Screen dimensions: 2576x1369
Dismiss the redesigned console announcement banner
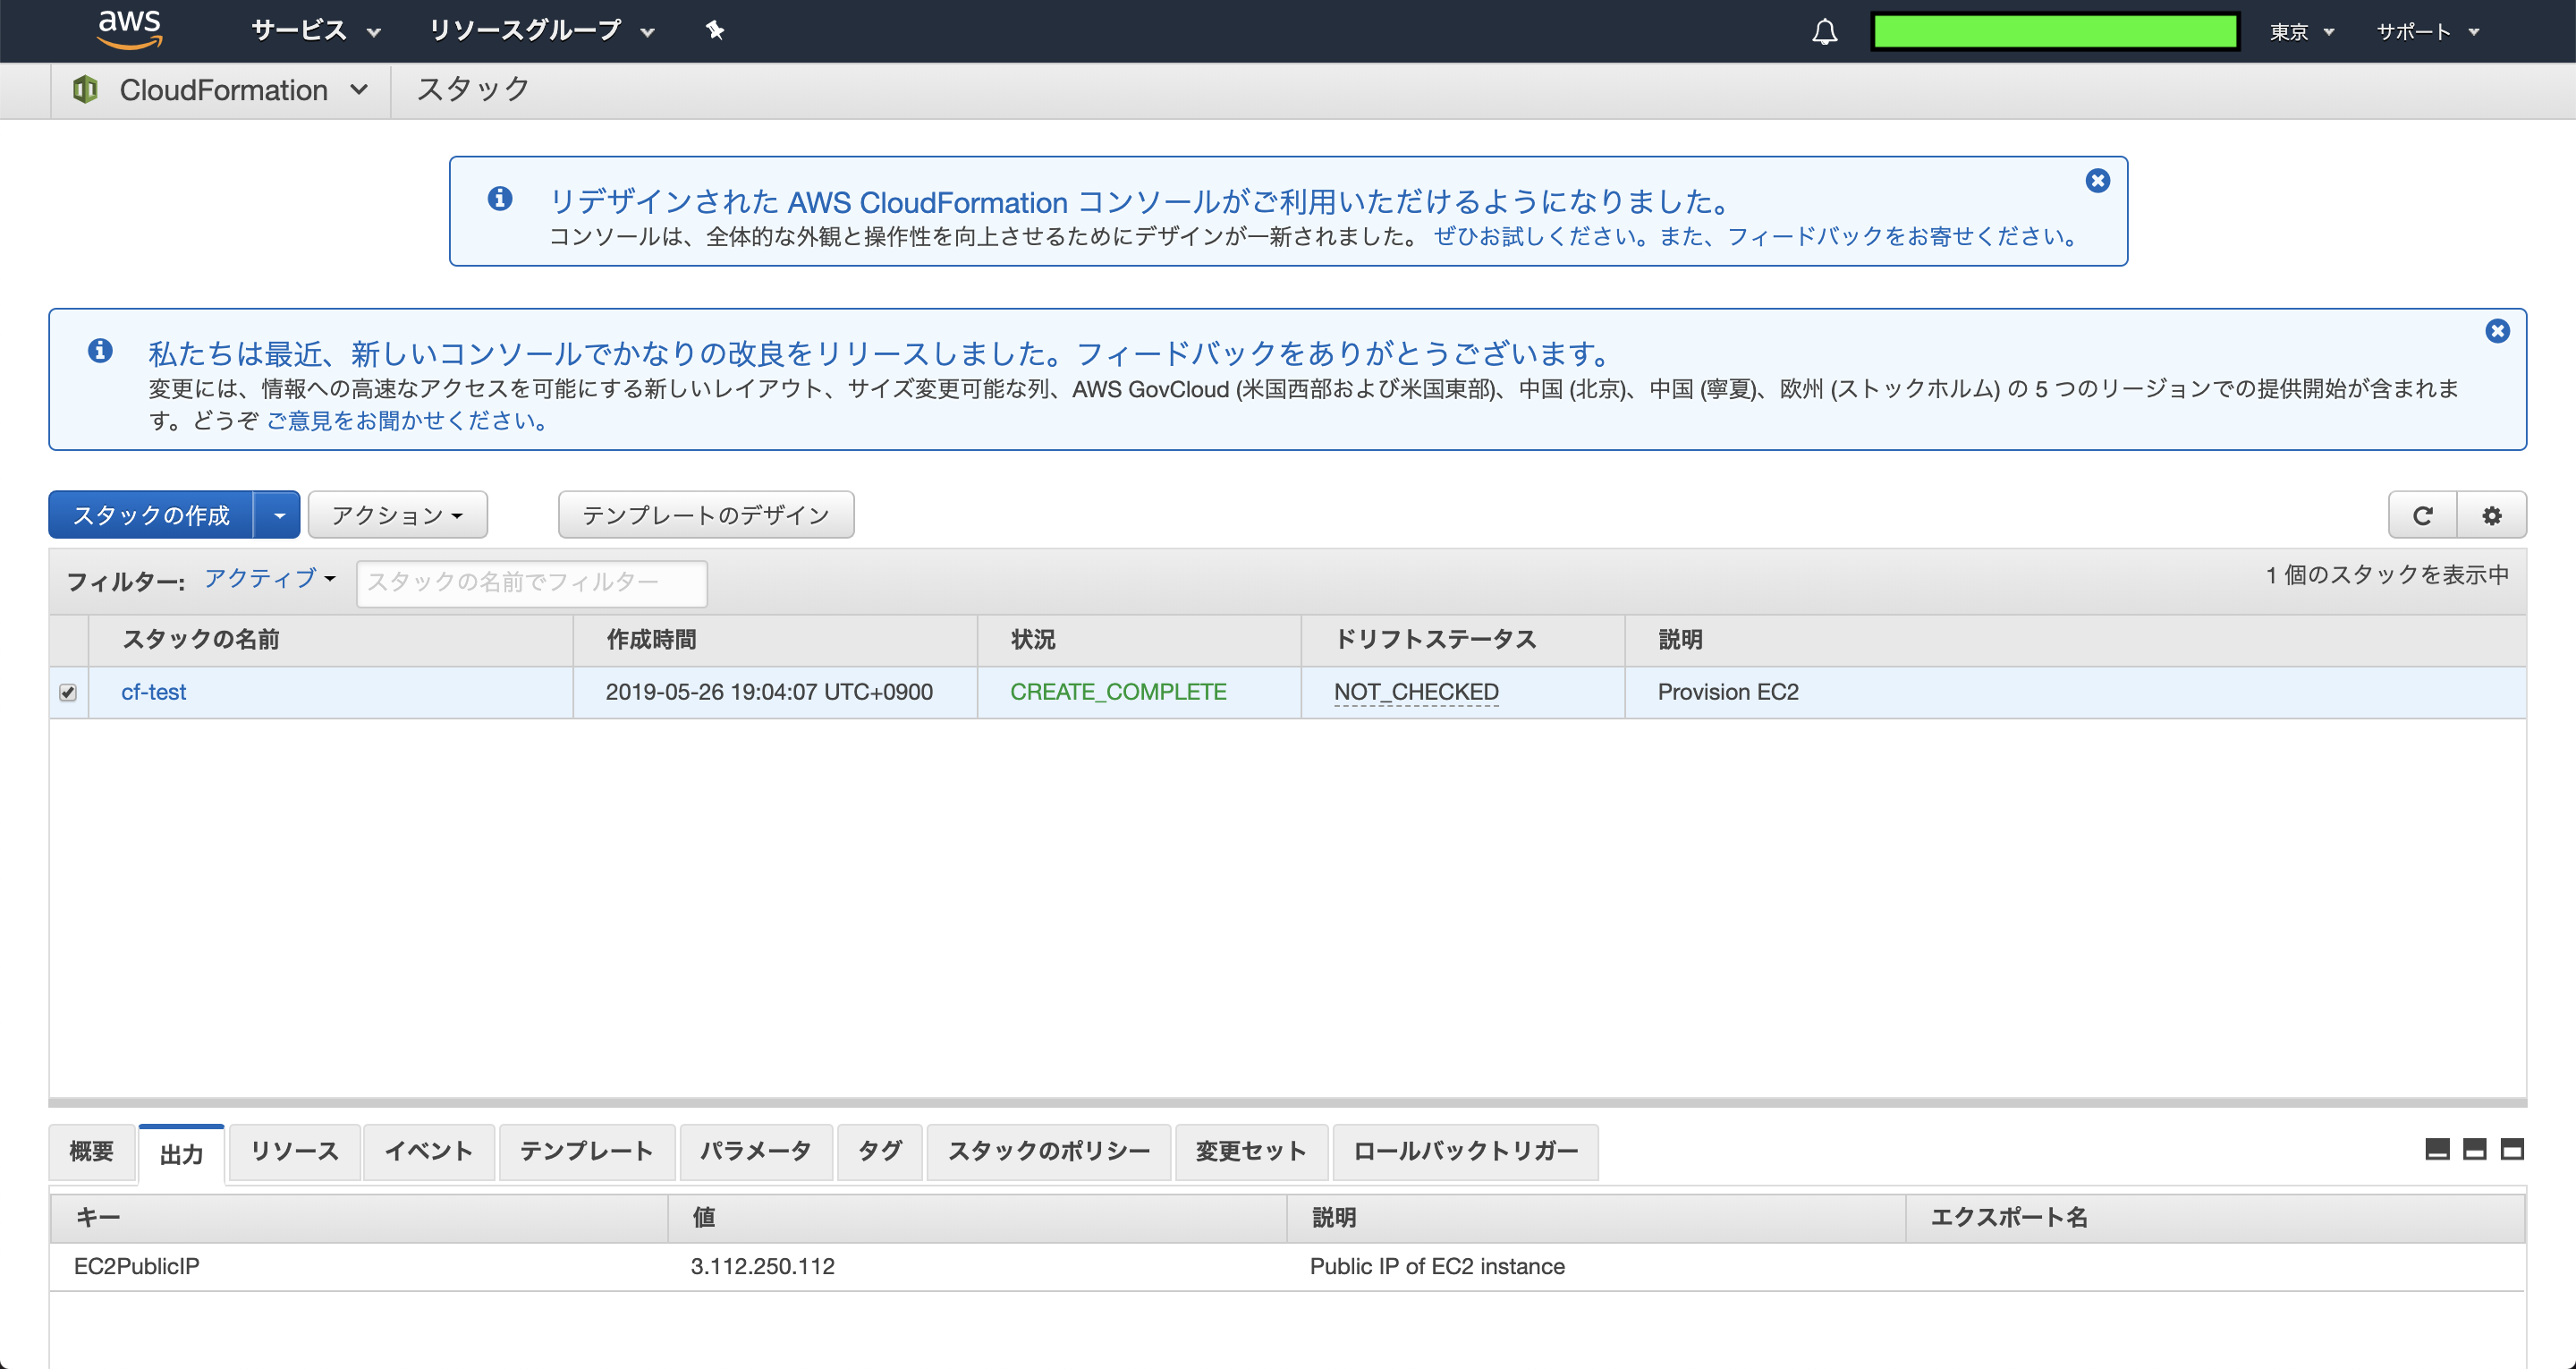coord(2097,180)
